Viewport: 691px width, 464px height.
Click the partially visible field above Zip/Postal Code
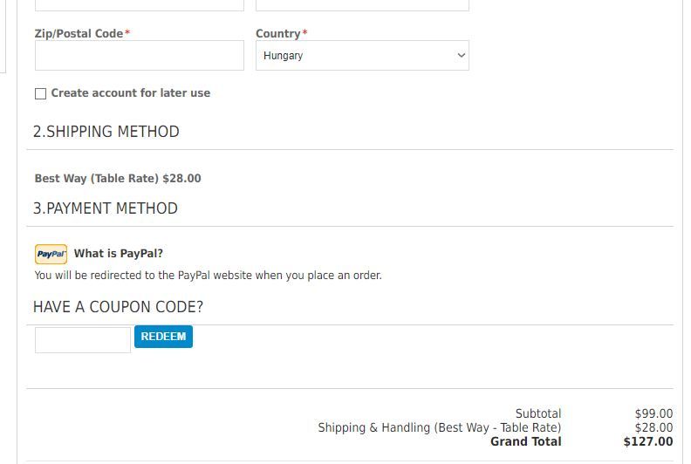click(x=140, y=5)
